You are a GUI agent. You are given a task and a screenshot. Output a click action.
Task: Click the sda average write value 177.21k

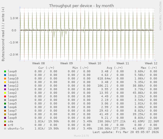[119, 121]
